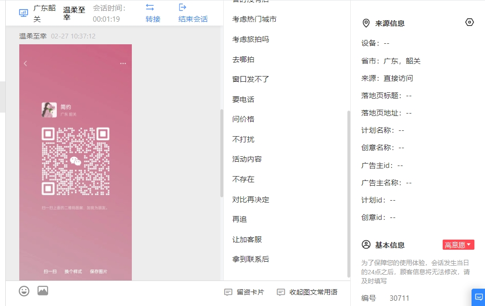Click 换个样式 in the QR image

pyautogui.click(x=73, y=271)
